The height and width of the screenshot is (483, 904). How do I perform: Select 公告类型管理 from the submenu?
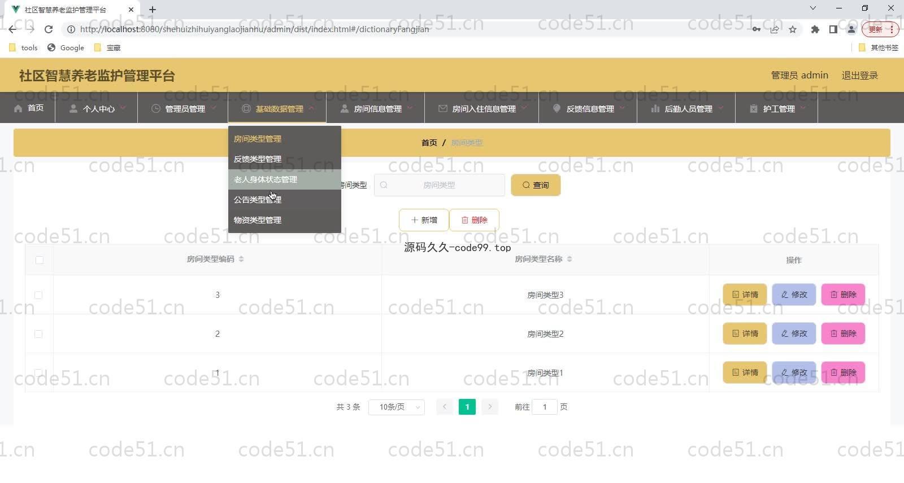285,200
